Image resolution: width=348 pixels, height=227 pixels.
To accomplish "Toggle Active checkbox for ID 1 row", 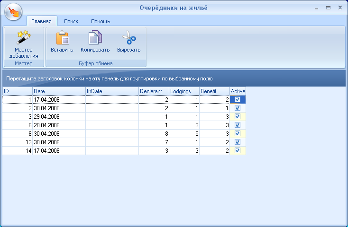I will coord(238,100).
